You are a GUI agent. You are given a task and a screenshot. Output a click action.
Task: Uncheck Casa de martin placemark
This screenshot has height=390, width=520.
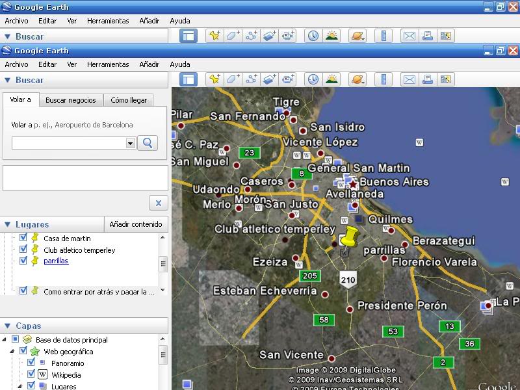coord(23,237)
